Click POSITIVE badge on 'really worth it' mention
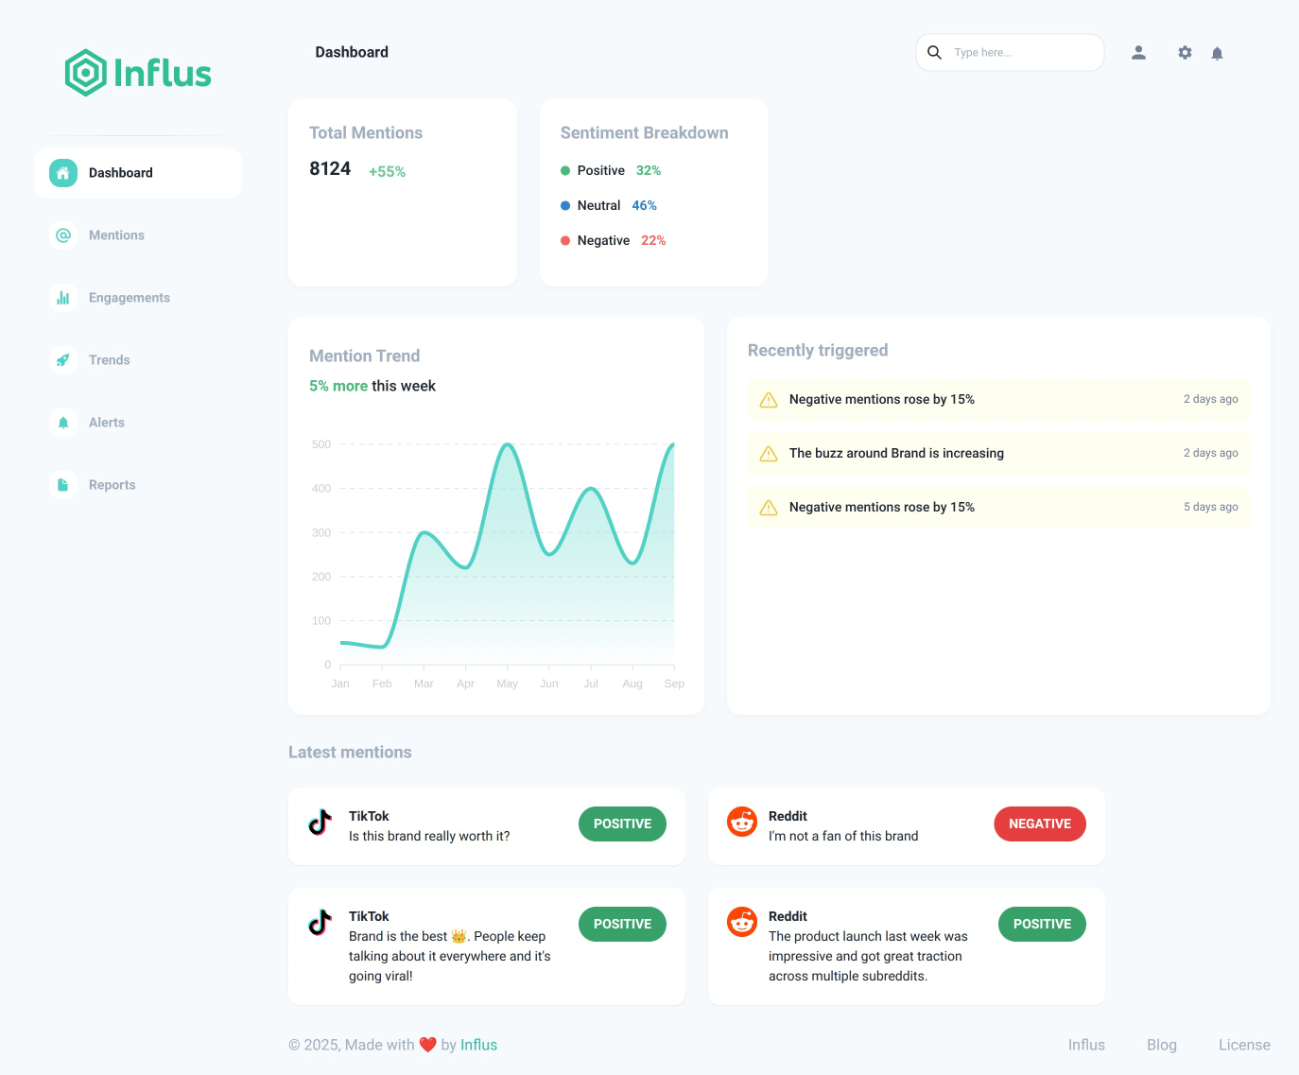This screenshot has height=1075, width=1299. [622, 824]
